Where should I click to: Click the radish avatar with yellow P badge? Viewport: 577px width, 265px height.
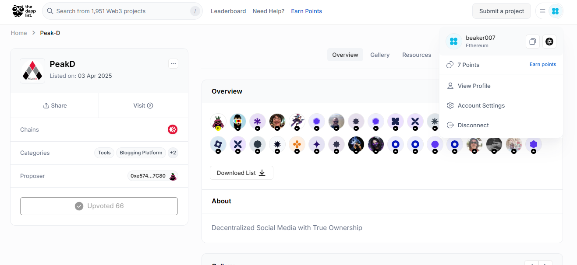[218, 122]
